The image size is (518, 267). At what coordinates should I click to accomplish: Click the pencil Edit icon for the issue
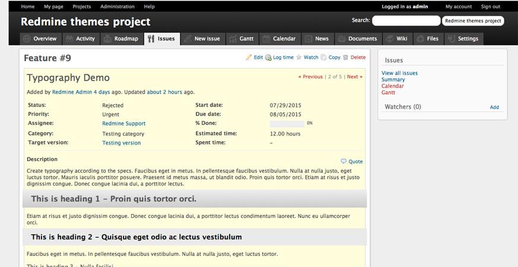point(249,57)
